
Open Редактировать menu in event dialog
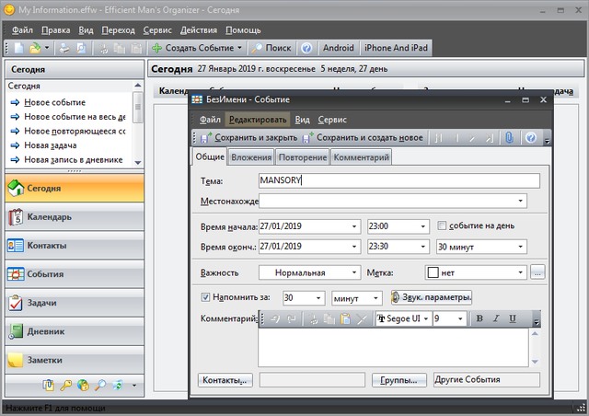258,119
